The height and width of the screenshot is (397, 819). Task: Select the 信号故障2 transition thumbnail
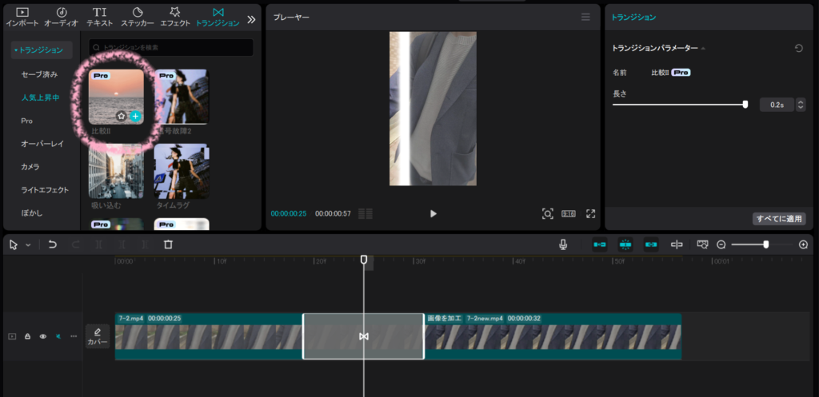click(x=182, y=97)
